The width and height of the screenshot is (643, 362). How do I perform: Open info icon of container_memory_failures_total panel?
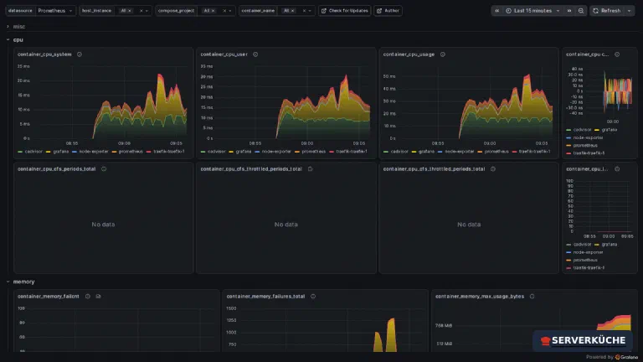tap(313, 296)
